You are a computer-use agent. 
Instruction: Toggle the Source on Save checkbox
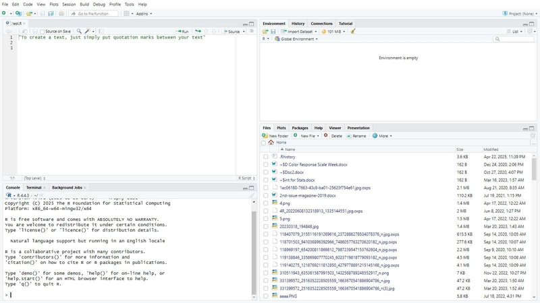point(43,32)
